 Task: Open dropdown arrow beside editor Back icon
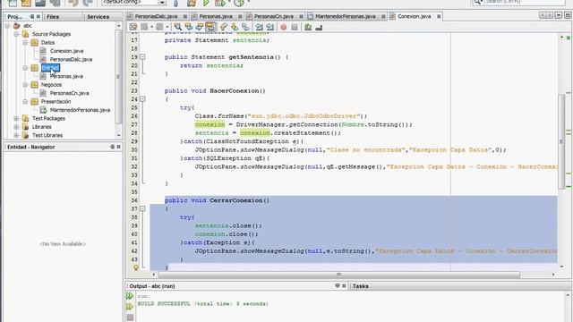click(x=151, y=27)
